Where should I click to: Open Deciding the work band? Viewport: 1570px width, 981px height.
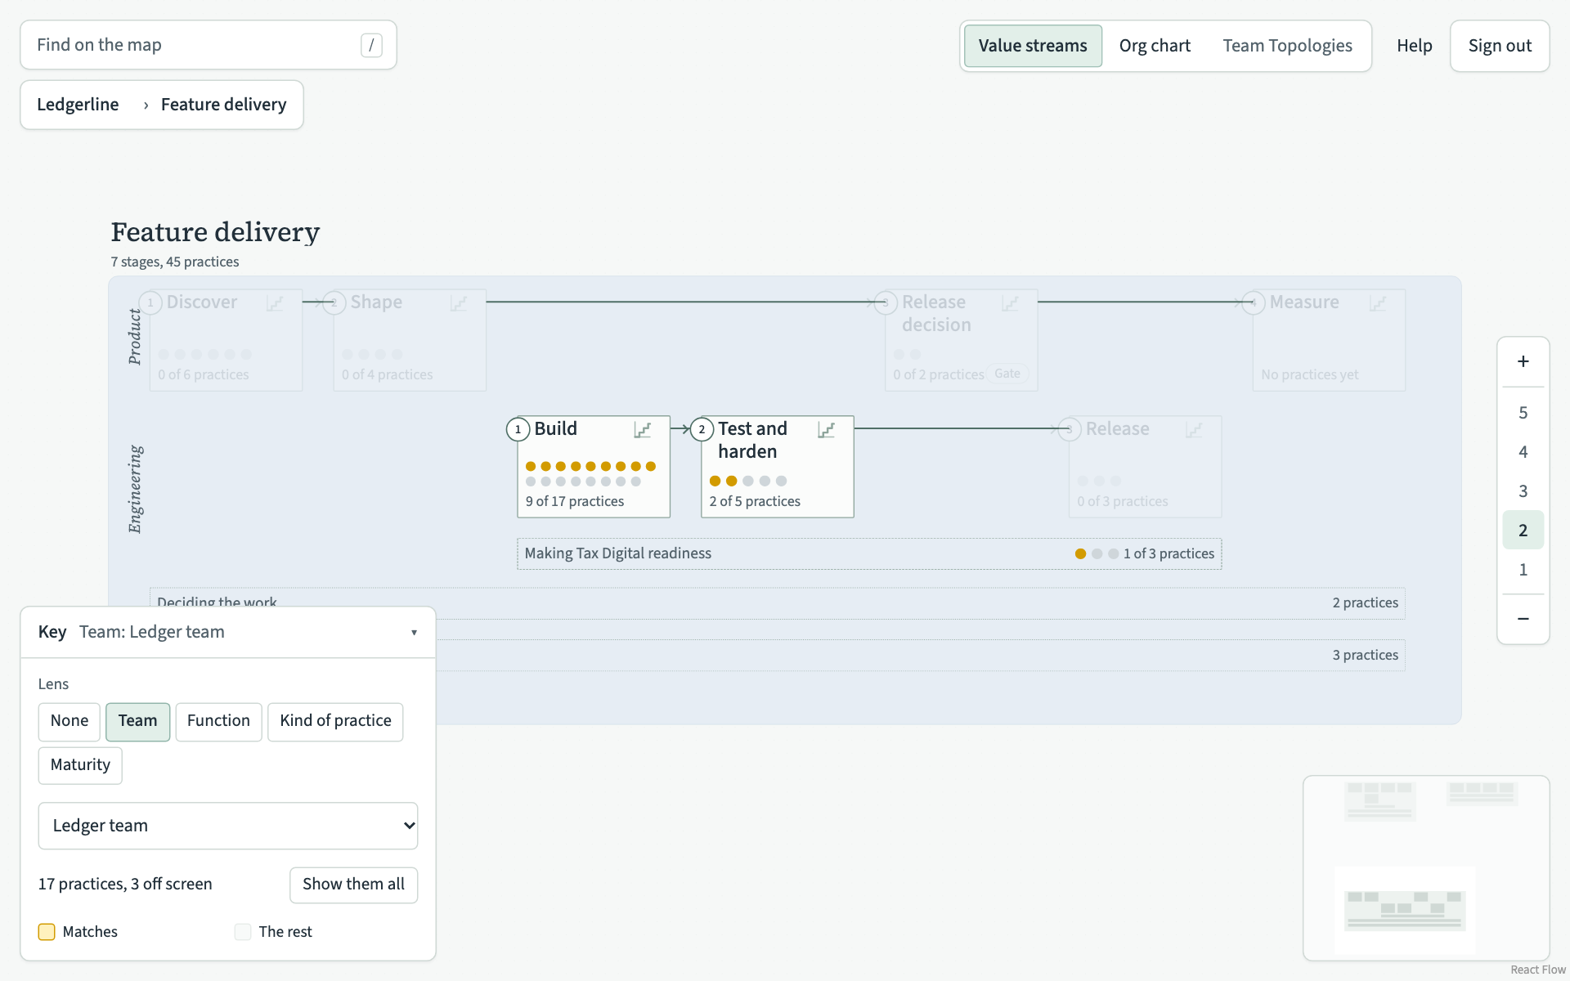click(x=777, y=603)
